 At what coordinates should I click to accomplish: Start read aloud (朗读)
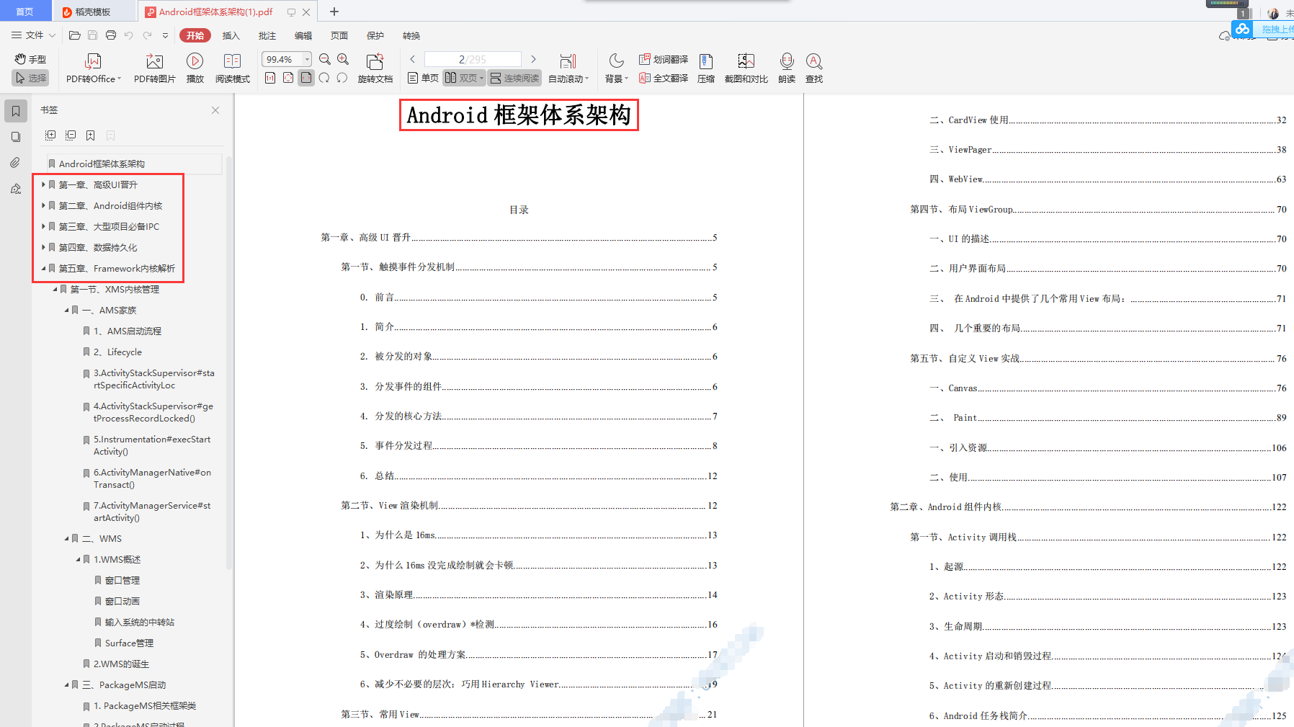[787, 68]
